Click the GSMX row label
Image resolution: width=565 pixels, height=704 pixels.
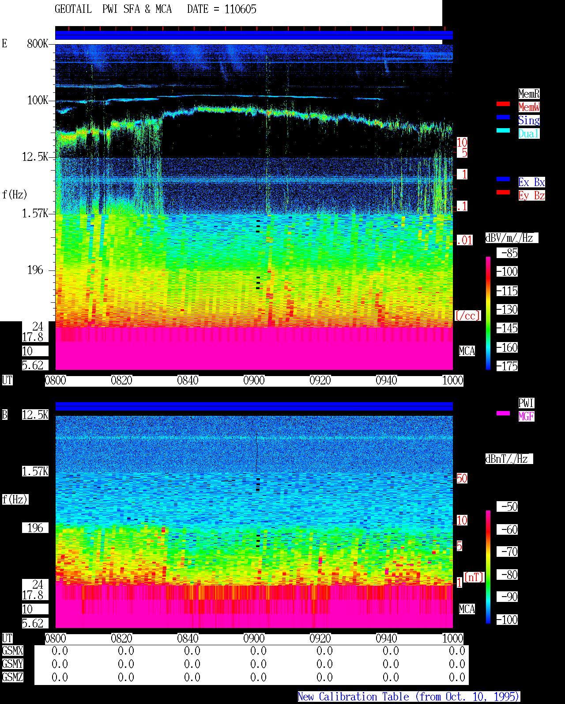(12, 651)
